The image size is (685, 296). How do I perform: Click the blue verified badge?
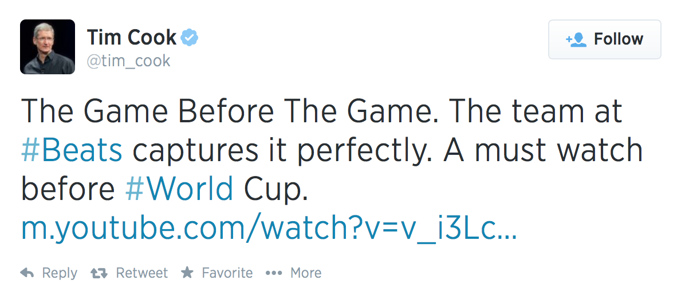190,38
